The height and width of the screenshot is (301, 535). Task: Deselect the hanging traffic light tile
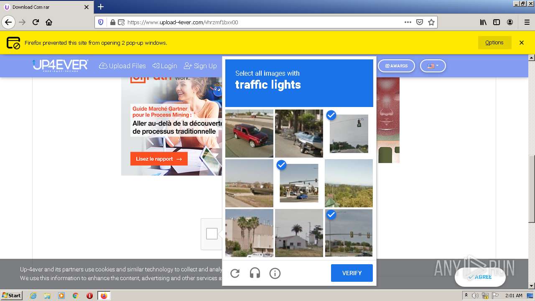(349, 133)
